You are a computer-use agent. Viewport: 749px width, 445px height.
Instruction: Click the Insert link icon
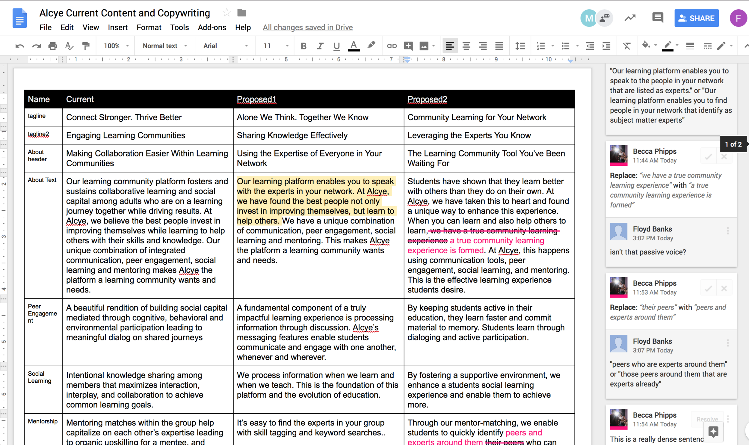tap(392, 46)
